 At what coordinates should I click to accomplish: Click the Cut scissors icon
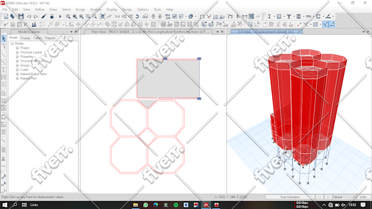[x=6, y=24]
